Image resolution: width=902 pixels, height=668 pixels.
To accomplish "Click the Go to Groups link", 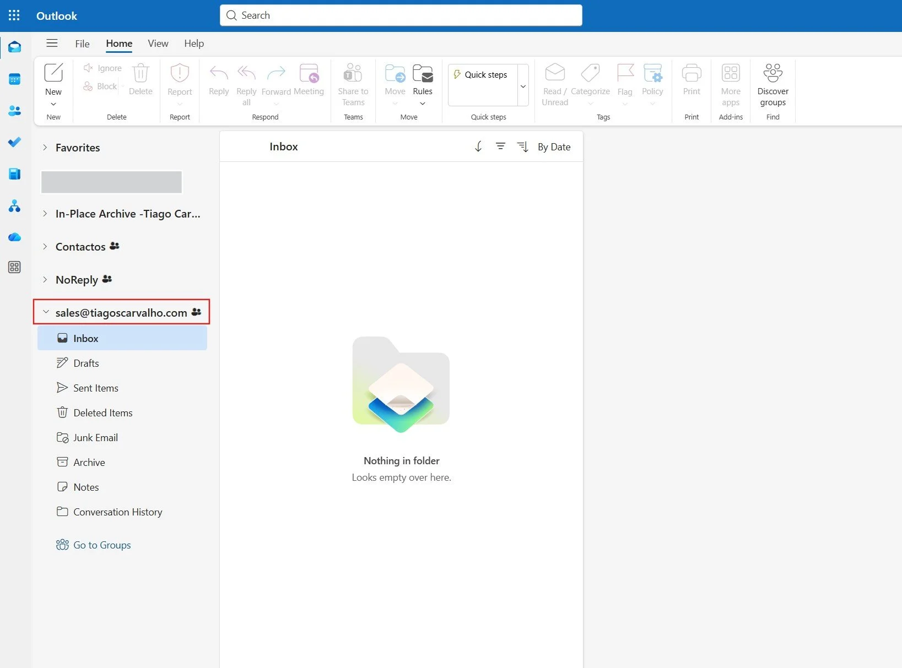I will click(101, 545).
